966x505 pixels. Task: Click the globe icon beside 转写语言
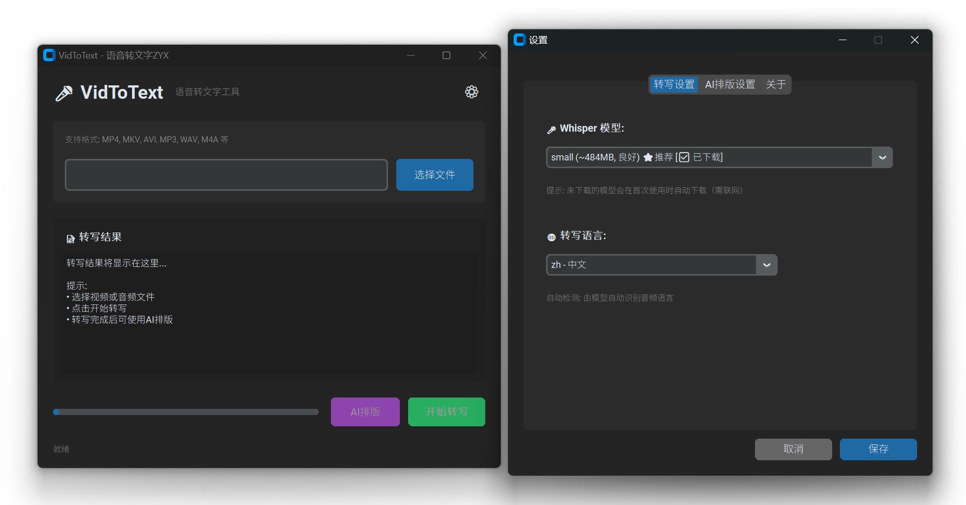[x=551, y=237]
